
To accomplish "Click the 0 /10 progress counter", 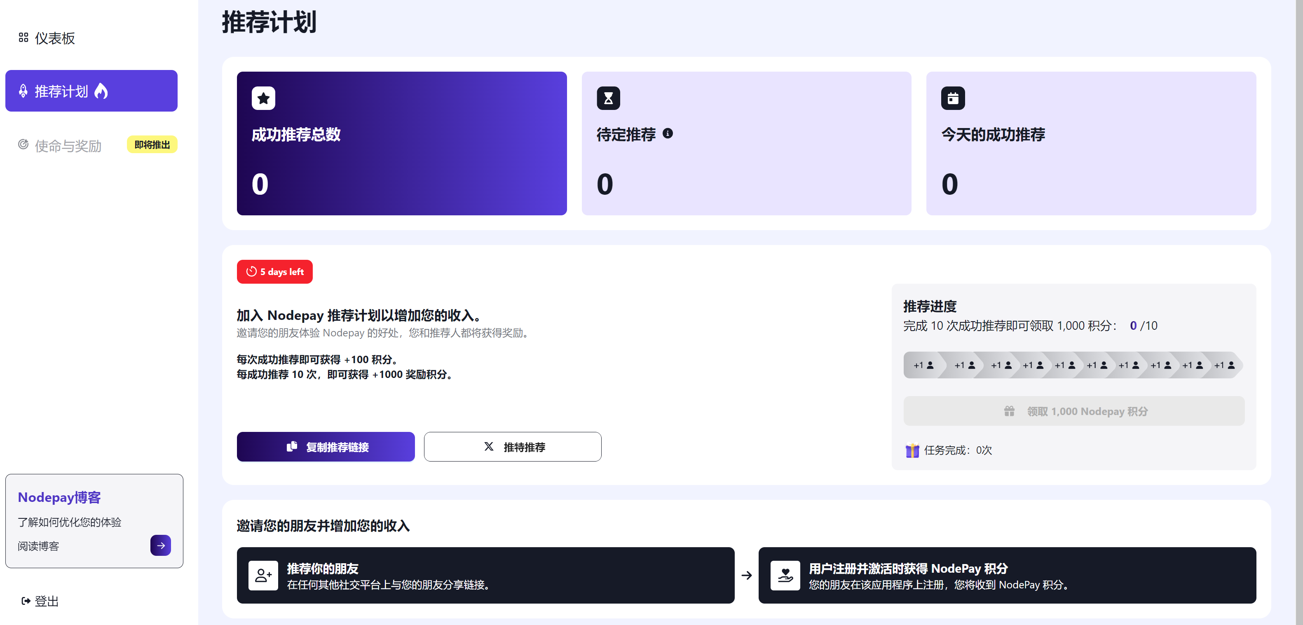I will click(x=1144, y=326).
